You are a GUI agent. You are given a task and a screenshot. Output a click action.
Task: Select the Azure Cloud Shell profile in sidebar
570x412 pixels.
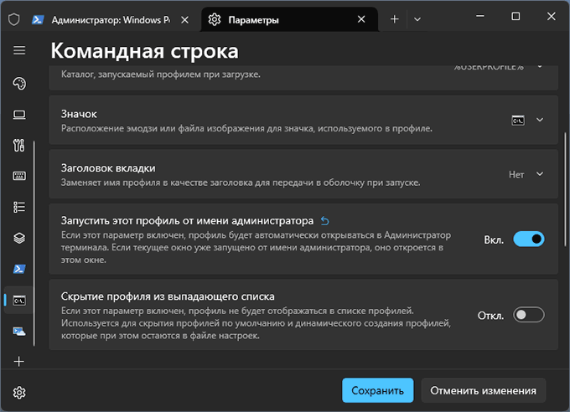click(x=19, y=332)
